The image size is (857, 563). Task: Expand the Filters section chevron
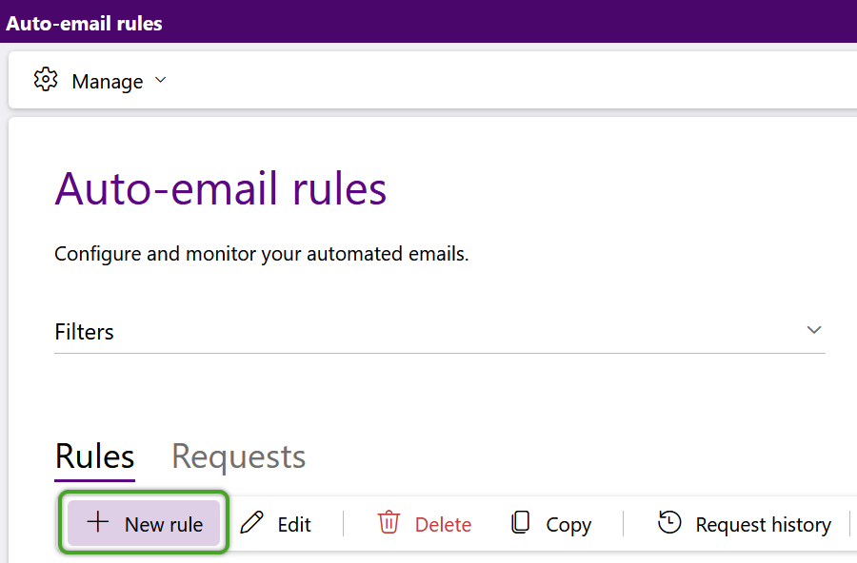(x=814, y=330)
